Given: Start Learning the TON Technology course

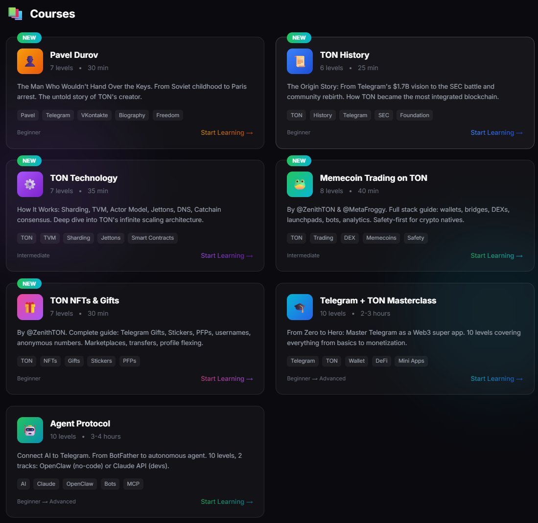Looking at the screenshot, I should click(x=227, y=256).
